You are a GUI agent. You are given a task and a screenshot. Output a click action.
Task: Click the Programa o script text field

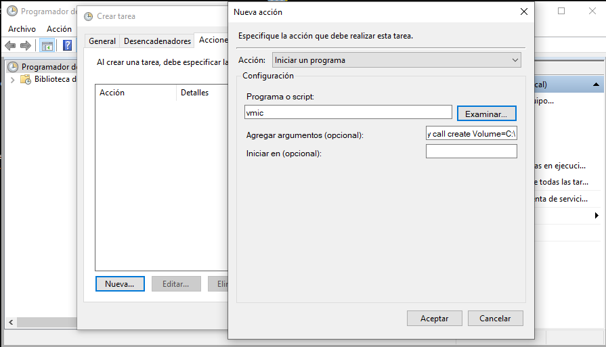tap(348, 112)
